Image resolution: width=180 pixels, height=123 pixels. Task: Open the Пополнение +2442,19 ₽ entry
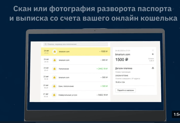coord(76,69)
